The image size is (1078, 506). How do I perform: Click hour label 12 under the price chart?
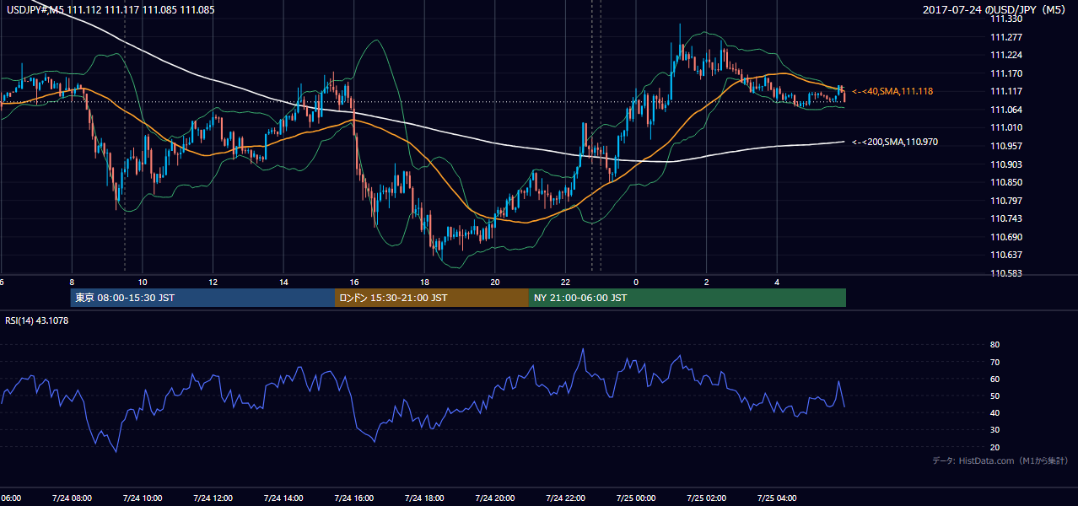tap(213, 282)
